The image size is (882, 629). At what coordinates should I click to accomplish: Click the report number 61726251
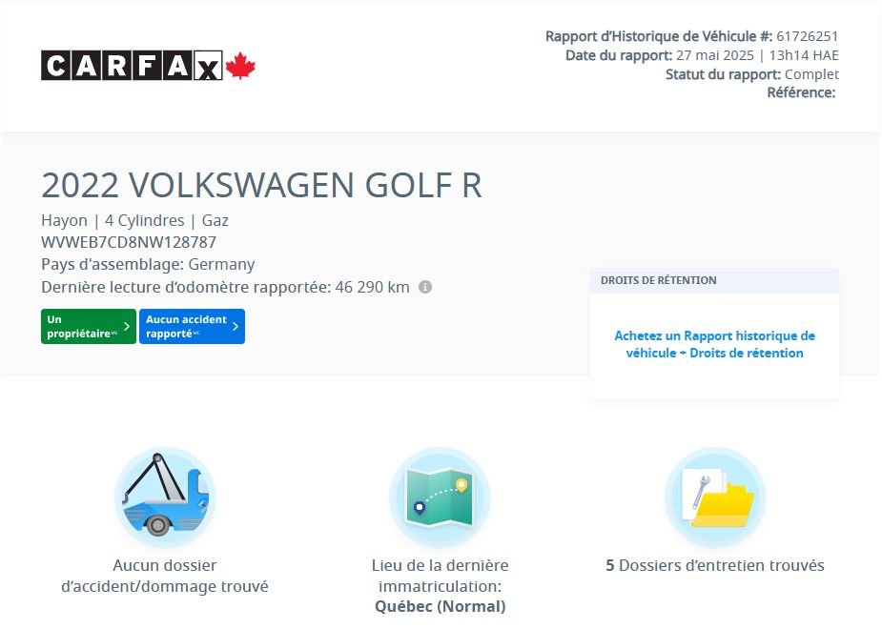[x=808, y=36]
